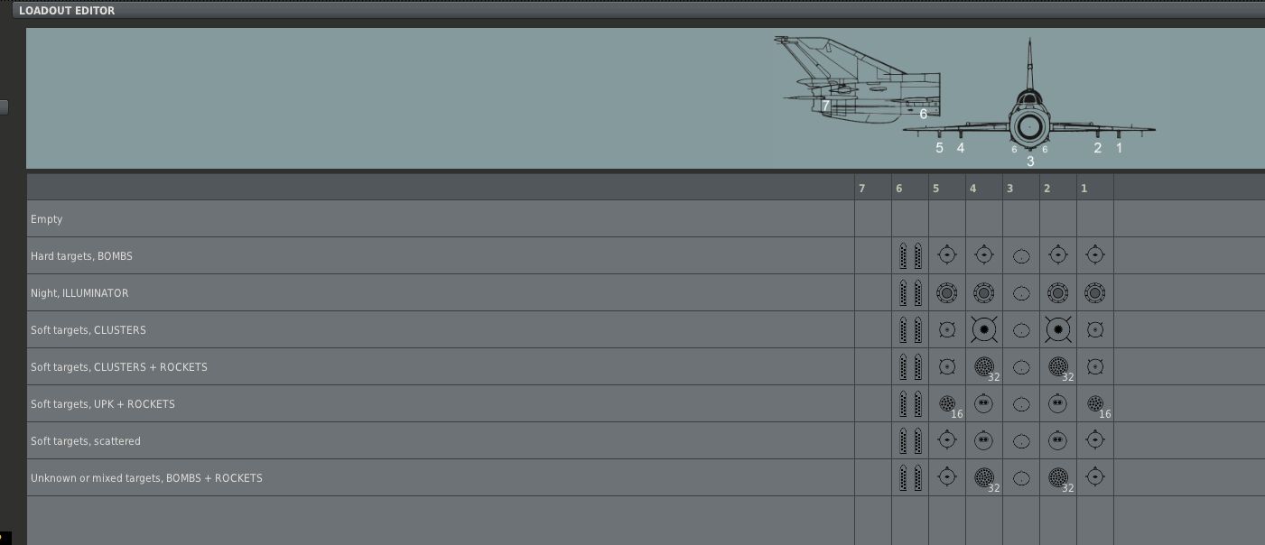Click pylon 1 label on aircraft front view
1265x545 pixels.
pos(1119,148)
